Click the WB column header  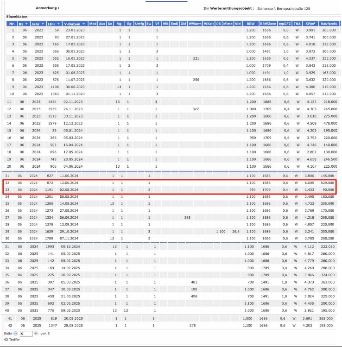[x=165, y=24]
